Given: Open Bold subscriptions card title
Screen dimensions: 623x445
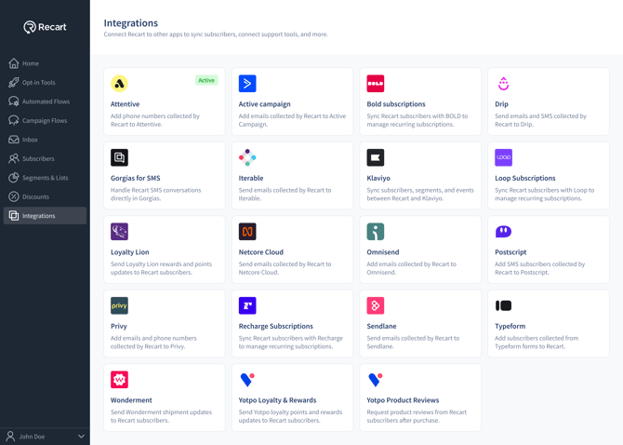Looking at the screenshot, I should [396, 104].
